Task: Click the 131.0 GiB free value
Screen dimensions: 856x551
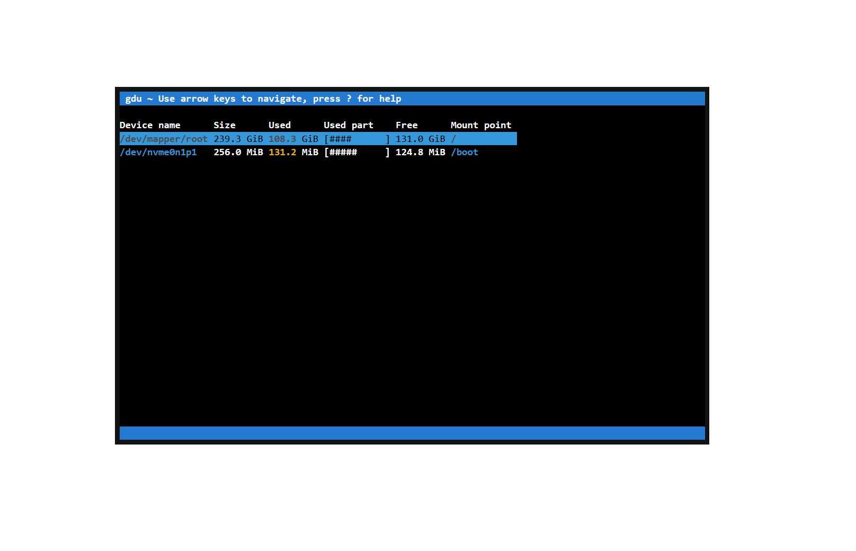Action: pyautogui.click(x=420, y=139)
